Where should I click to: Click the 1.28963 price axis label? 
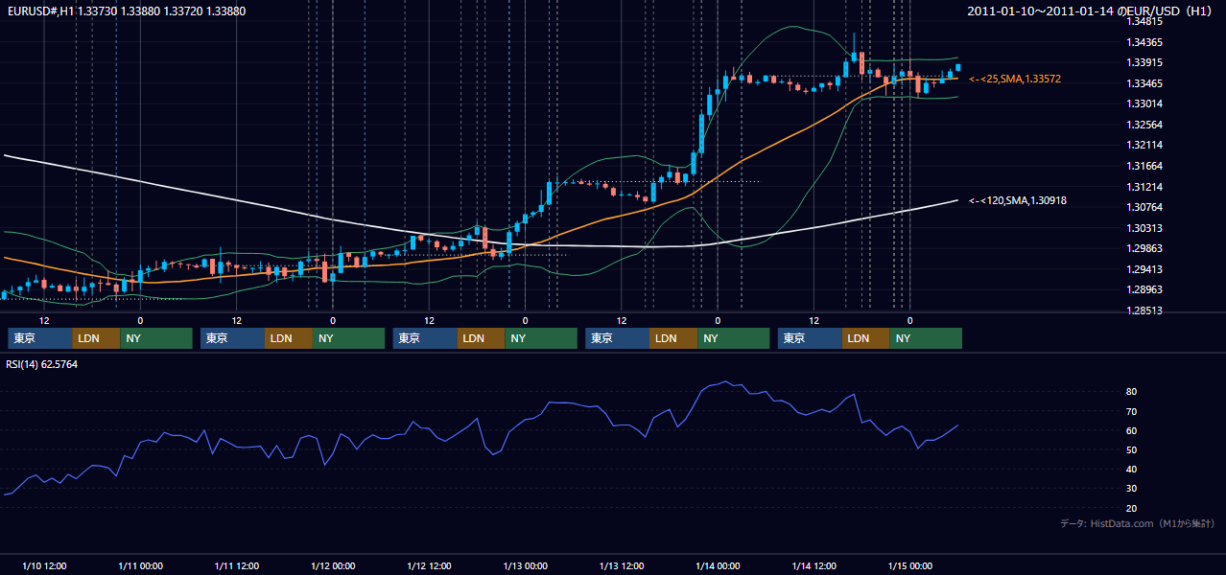(x=1144, y=289)
